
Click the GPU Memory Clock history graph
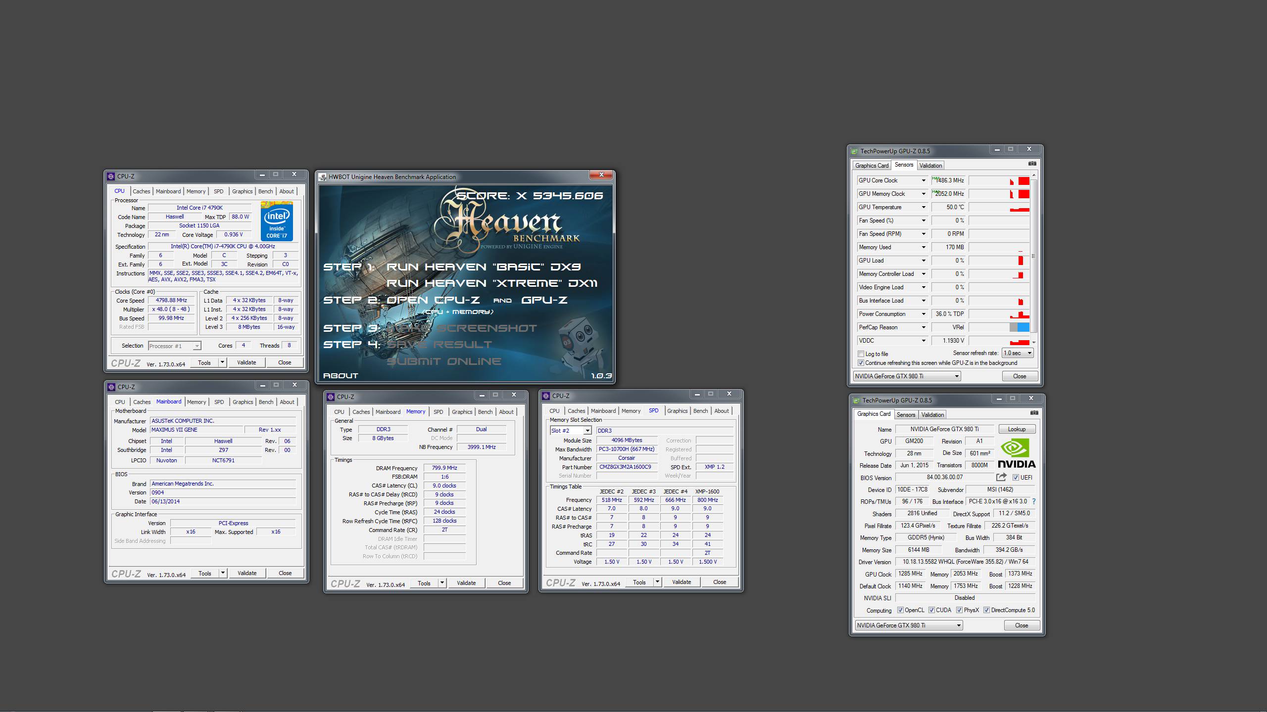point(999,194)
